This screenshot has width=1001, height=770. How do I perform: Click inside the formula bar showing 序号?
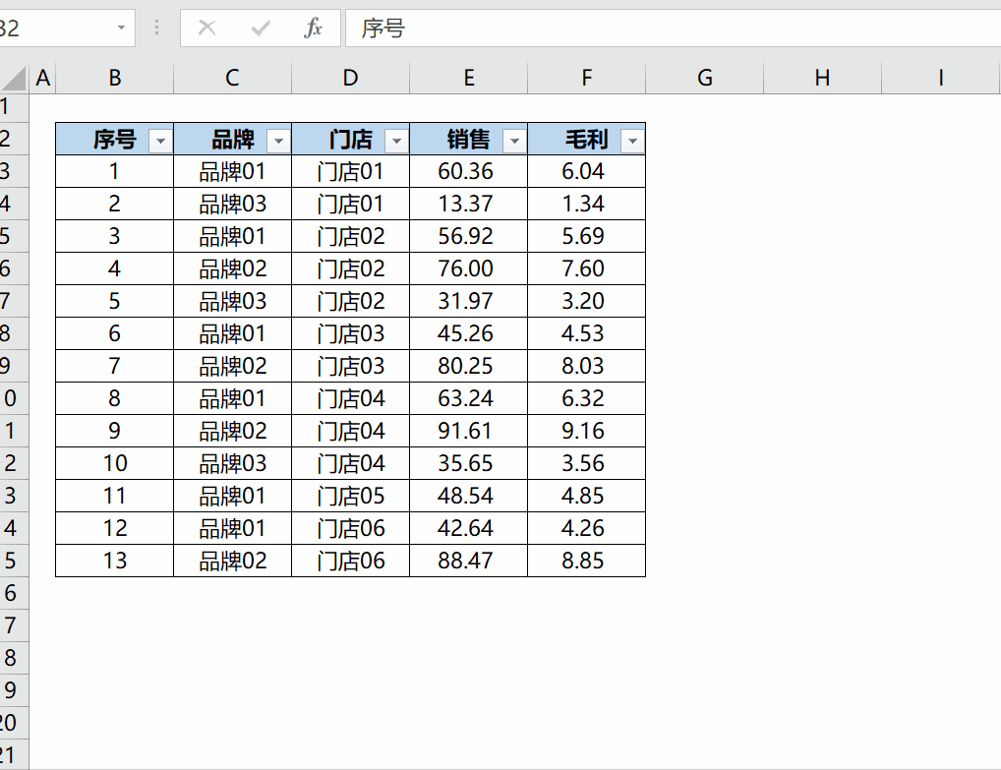(x=673, y=28)
